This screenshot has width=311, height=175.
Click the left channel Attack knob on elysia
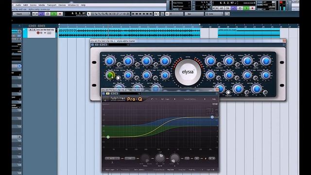click(128, 61)
